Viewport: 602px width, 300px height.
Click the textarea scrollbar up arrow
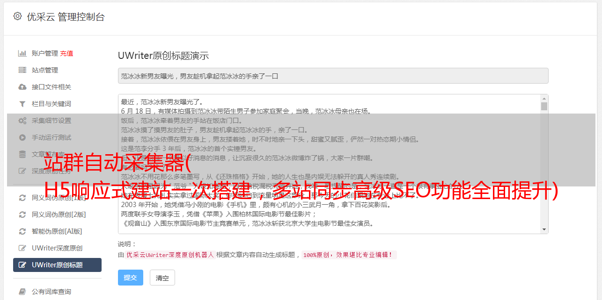[x=544, y=99]
